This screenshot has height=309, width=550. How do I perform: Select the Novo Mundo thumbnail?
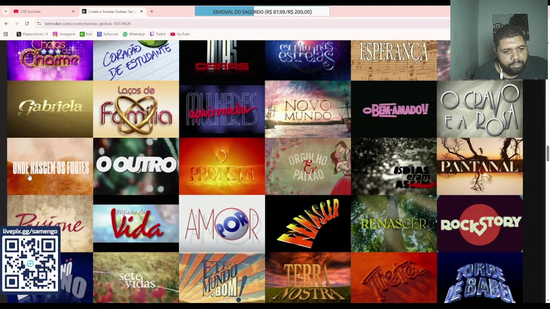click(308, 109)
